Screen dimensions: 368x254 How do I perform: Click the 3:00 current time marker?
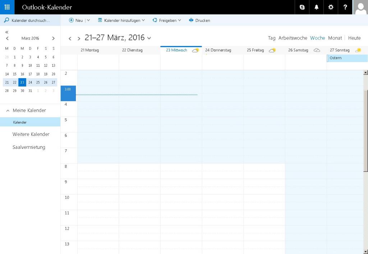tap(68, 93)
